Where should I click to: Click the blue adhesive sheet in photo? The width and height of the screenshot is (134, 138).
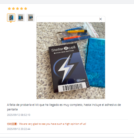point(96,63)
